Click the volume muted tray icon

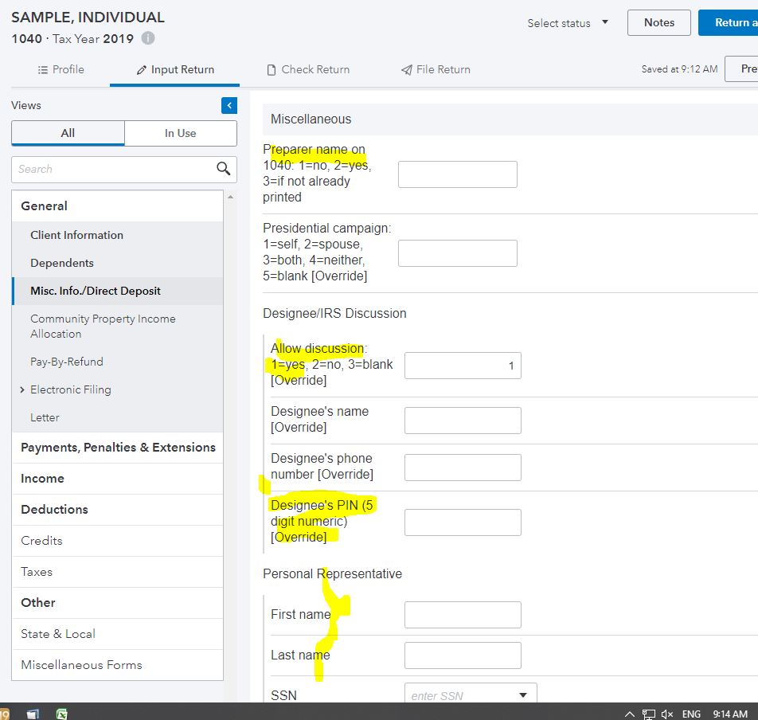[x=667, y=714]
